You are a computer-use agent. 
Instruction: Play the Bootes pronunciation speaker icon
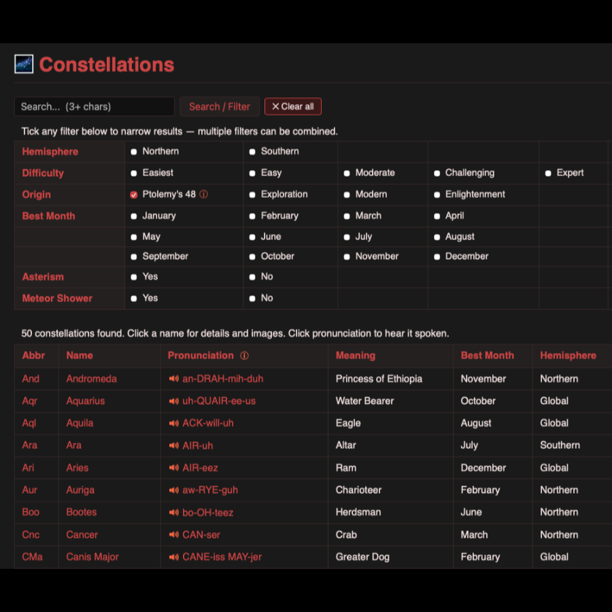click(174, 512)
